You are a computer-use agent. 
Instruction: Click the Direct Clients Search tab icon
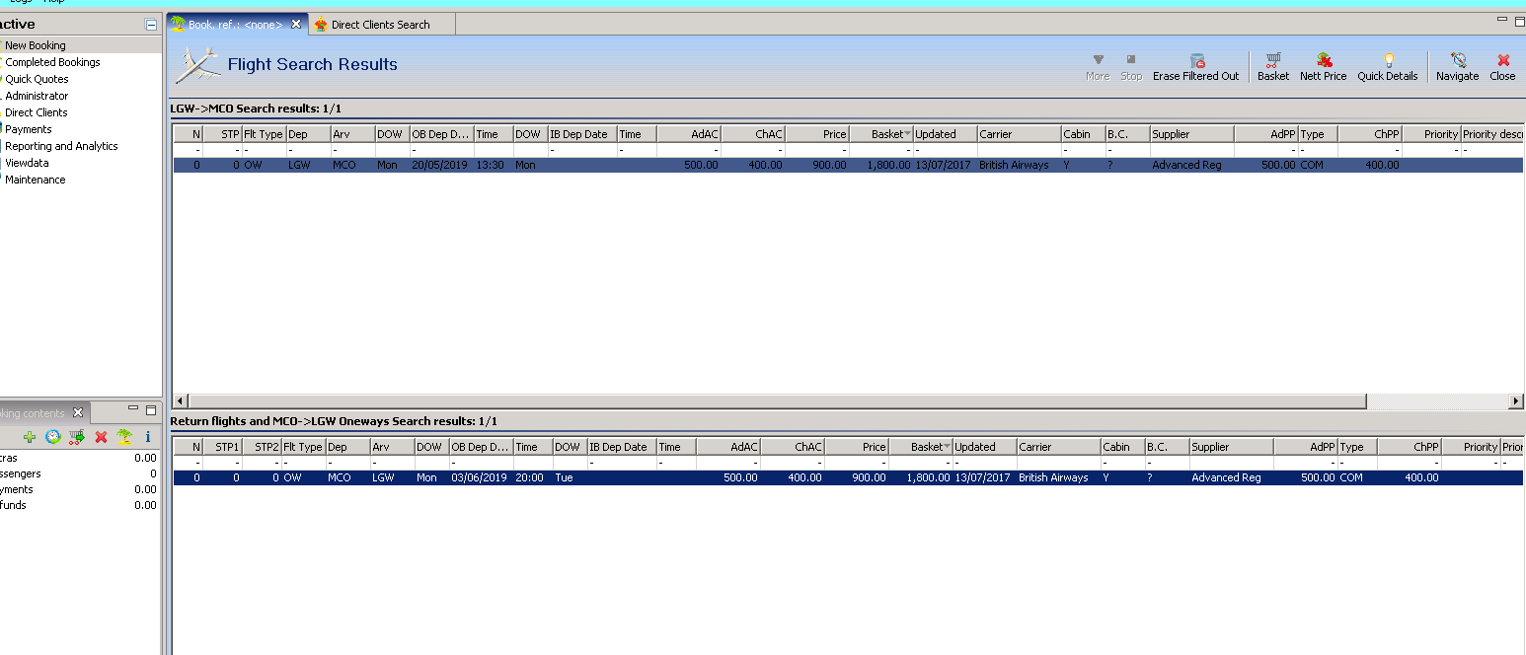[x=321, y=24]
